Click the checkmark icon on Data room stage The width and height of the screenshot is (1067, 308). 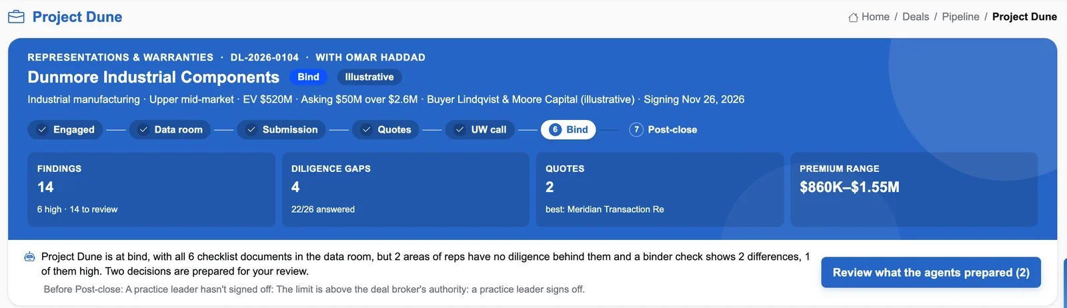click(143, 130)
